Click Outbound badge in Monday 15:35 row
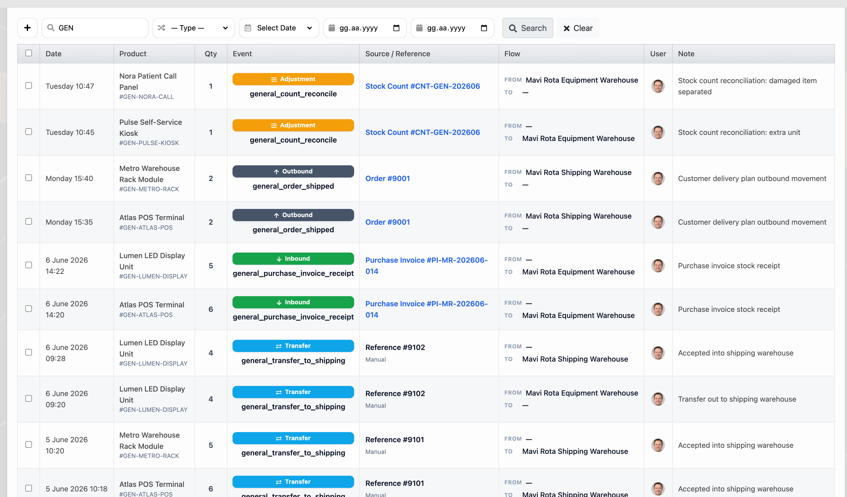This screenshot has width=847, height=497. (x=293, y=215)
